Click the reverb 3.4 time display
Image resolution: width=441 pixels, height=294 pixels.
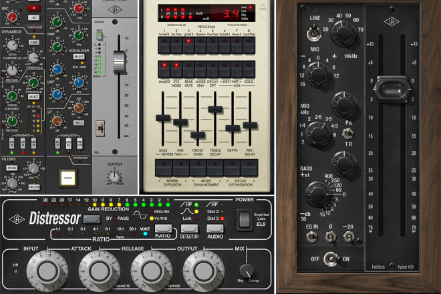(x=231, y=13)
